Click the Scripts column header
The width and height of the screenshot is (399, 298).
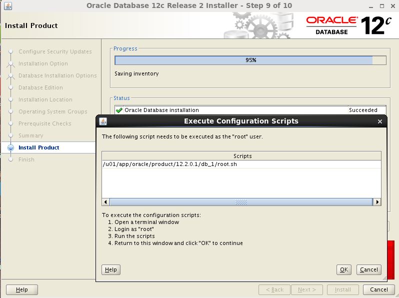click(241, 155)
